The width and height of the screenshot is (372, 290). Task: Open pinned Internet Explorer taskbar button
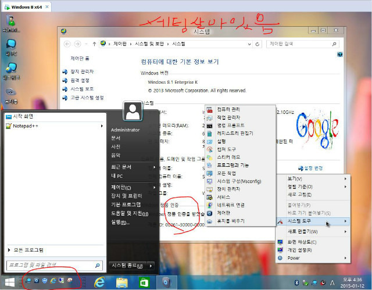pos(99,282)
